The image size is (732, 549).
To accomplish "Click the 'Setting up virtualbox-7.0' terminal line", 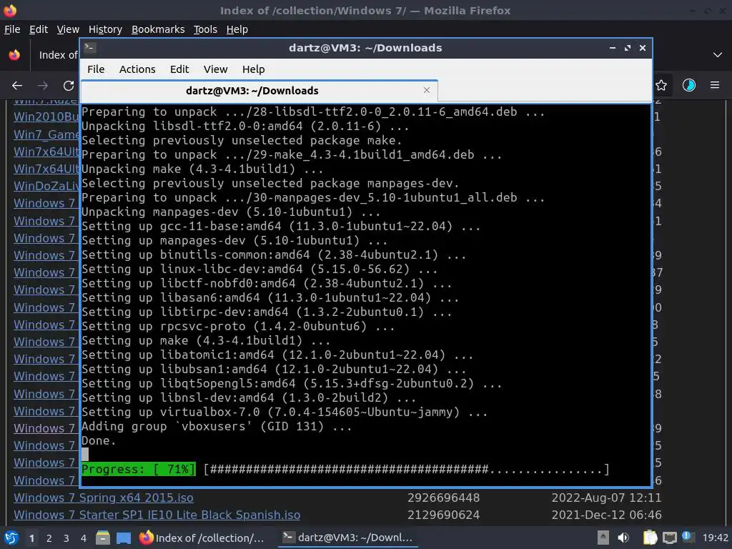I will tap(285, 412).
